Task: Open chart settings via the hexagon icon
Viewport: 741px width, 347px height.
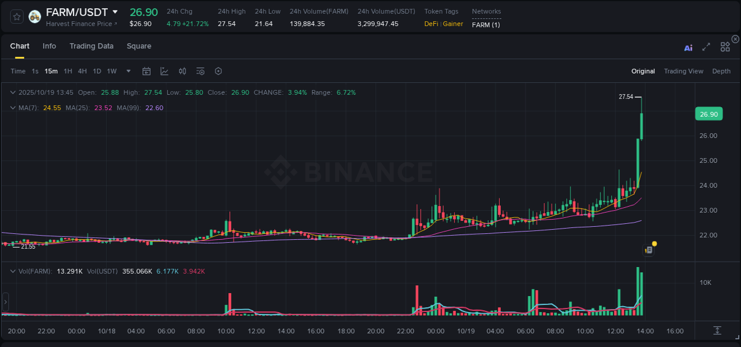Action: point(218,70)
